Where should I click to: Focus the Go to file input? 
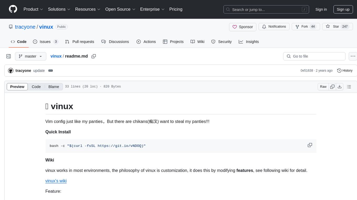coord(314,56)
